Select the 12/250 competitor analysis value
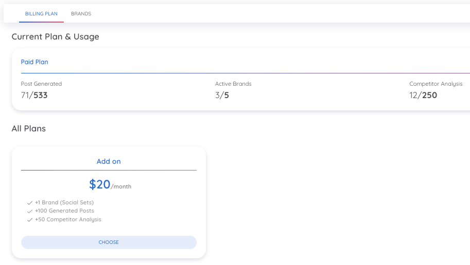The height and width of the screenshot is (265, 470). pyautogui.click(x=423, y=95)
